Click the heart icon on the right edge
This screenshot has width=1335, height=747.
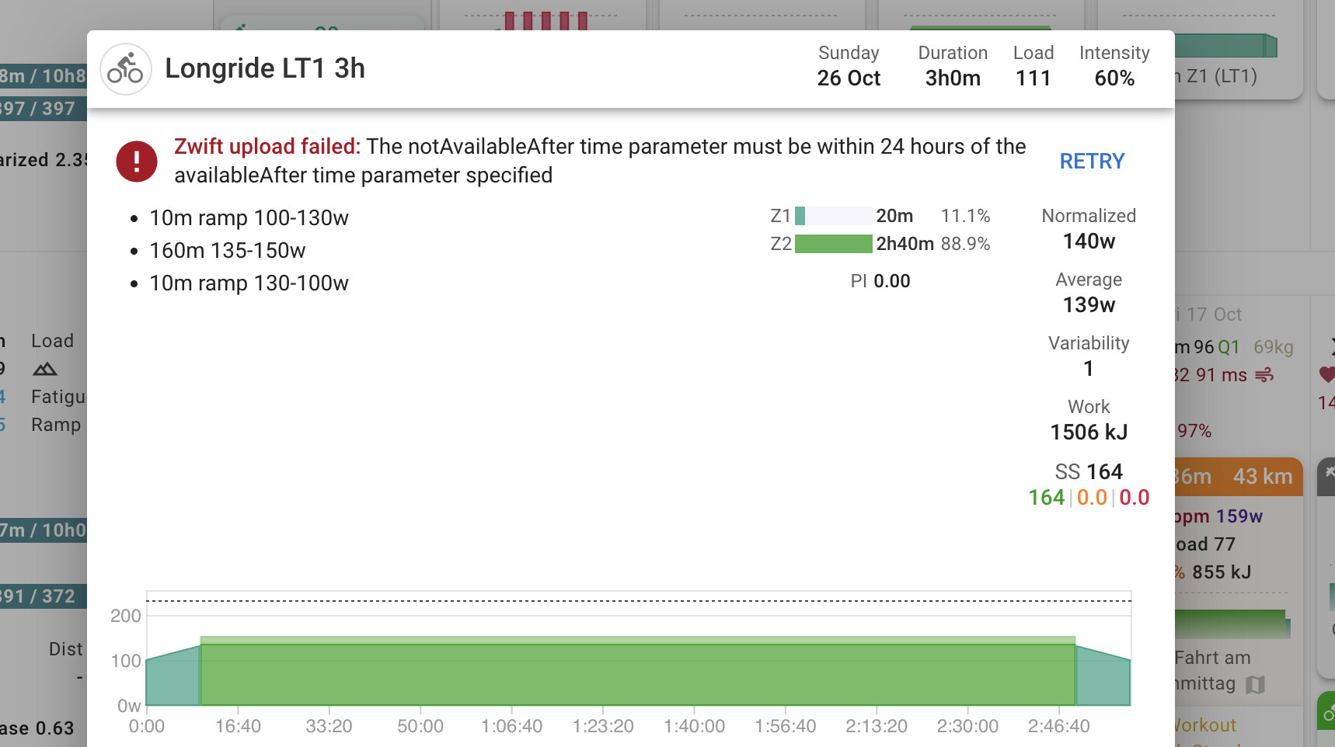point(1326,375)
